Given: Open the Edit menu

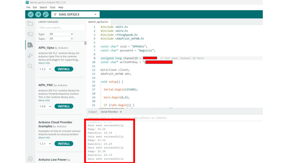Looking at the screenshot, I should click(35, 8).
